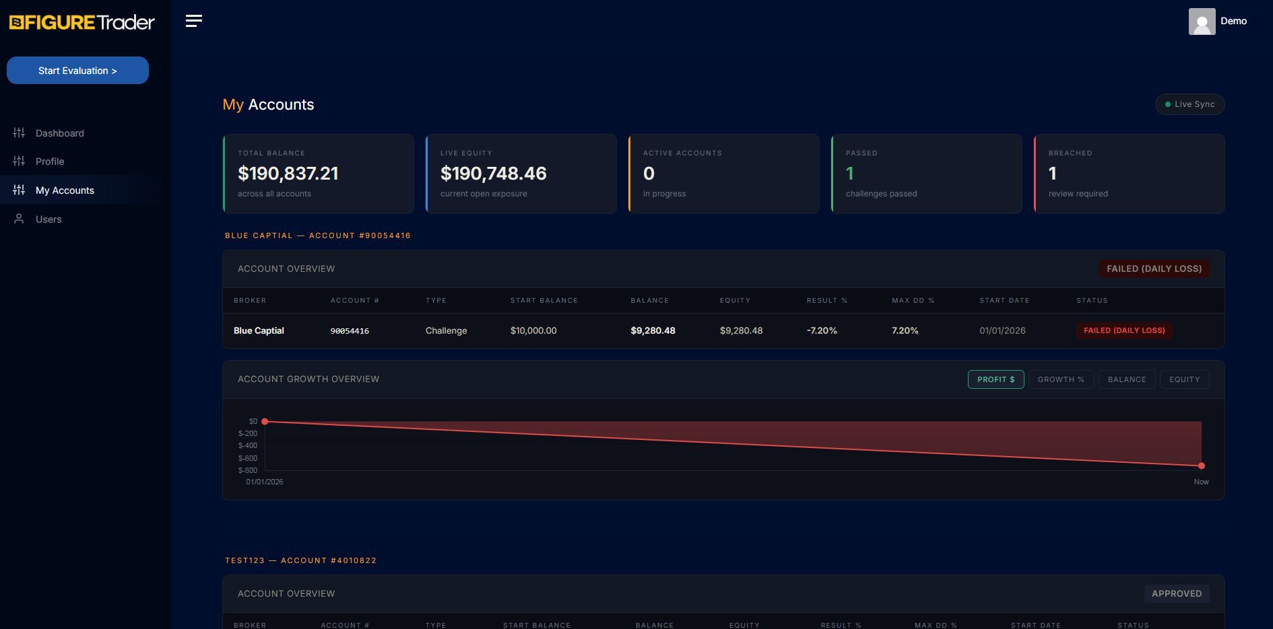
Task: Select the Users sidebar icon
Action: (x=20, y=219)
